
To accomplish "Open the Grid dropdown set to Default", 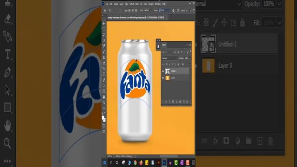I will point(148,10).
